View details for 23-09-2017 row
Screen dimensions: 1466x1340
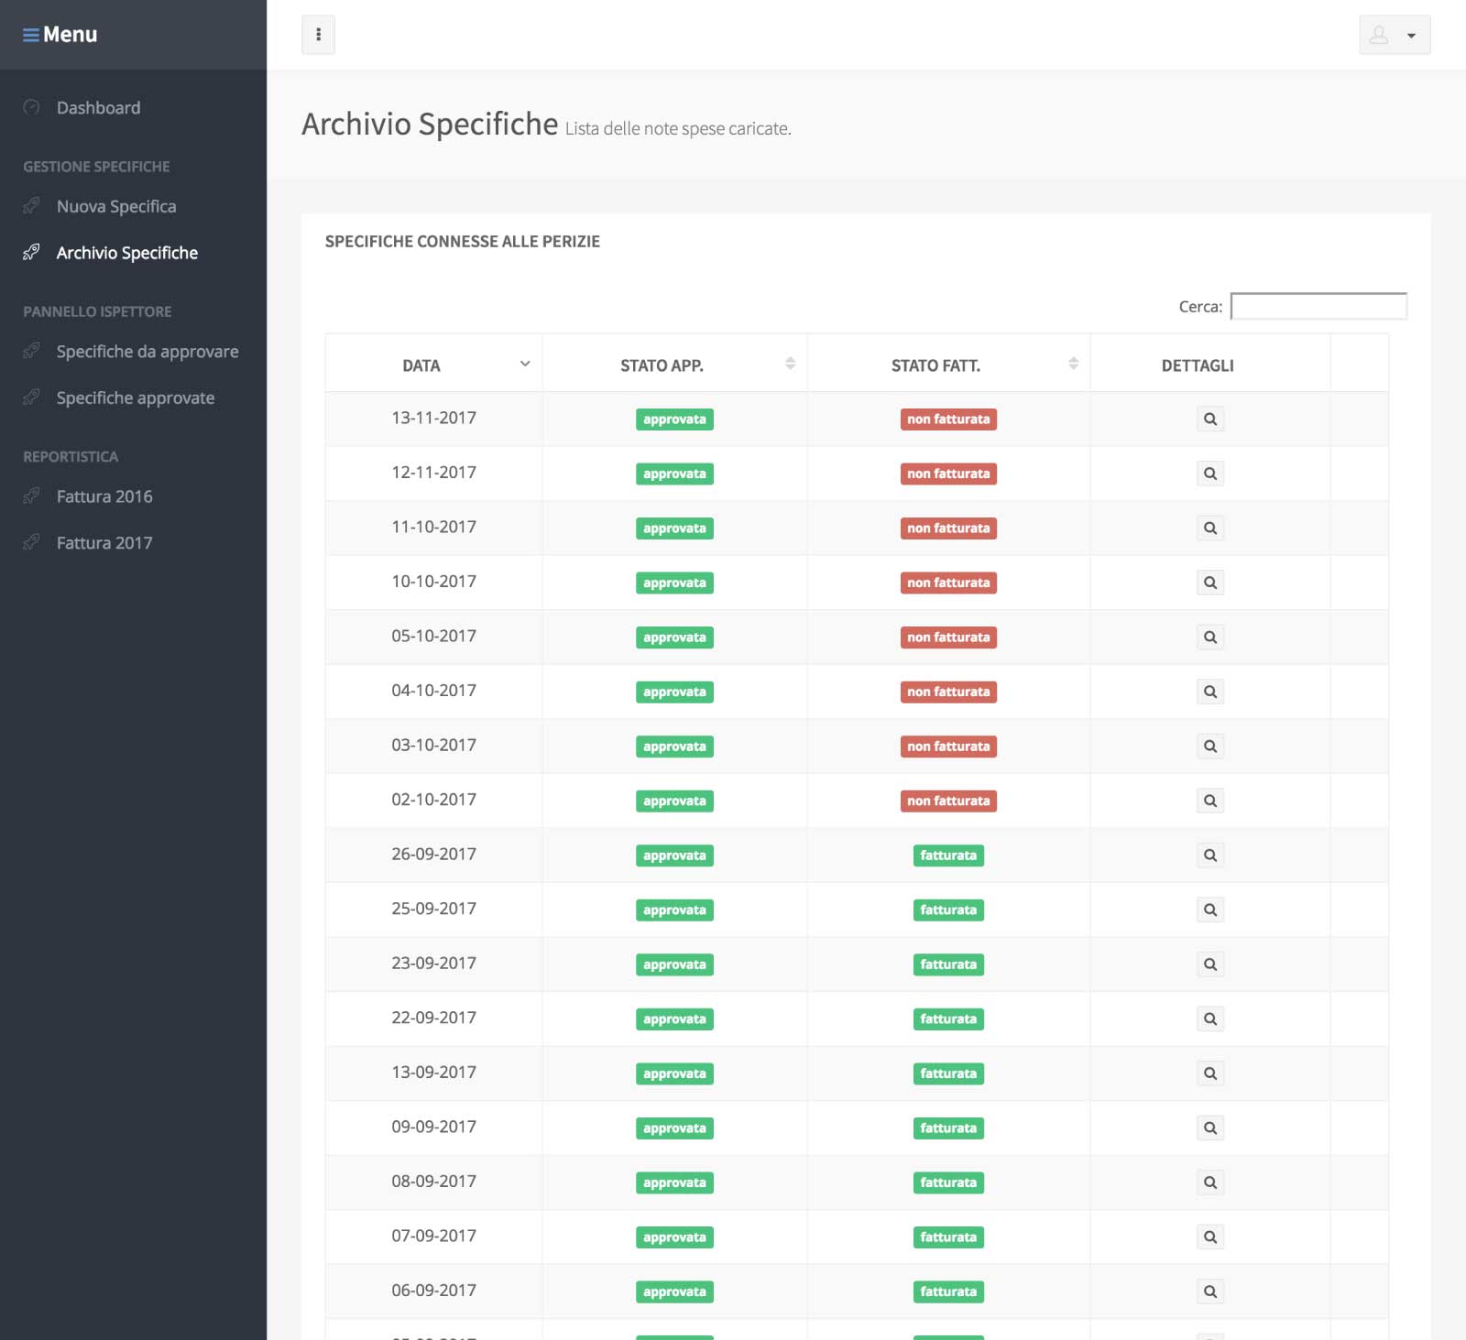(x=1210, y=964)
